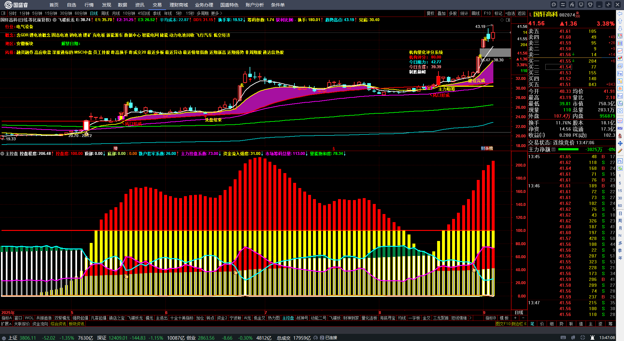Switch to the 飞碟妖龙 indicator tab

[135, 318]
